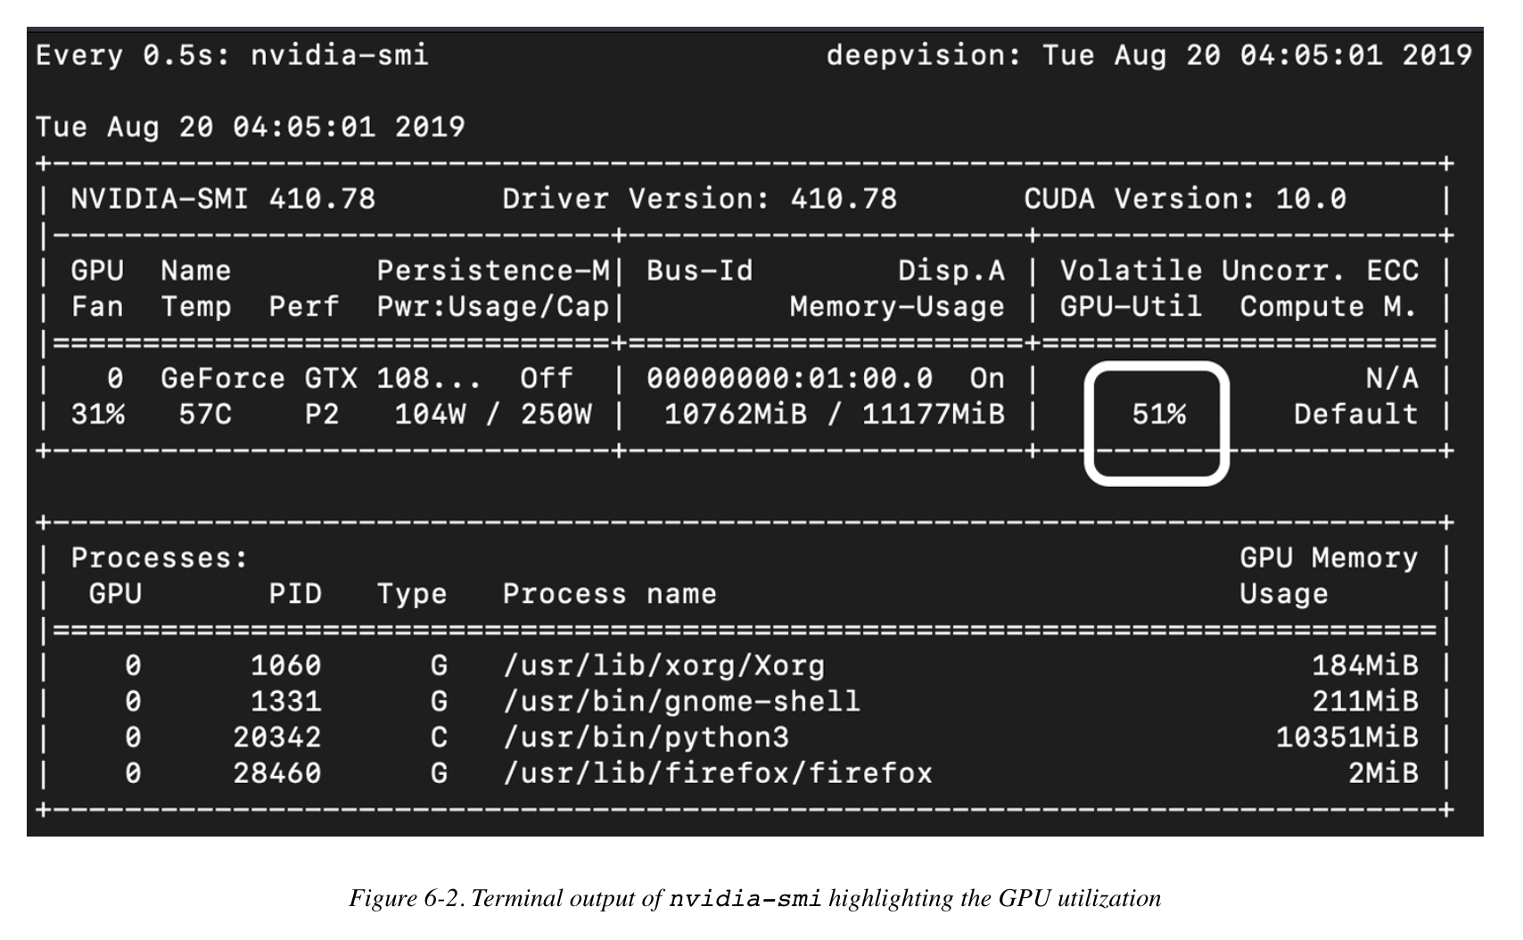Click the 'GPU Memory' column header

tap(1329, 557)
